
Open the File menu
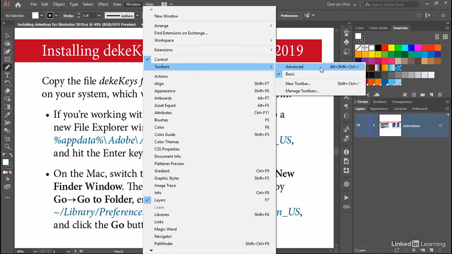[34, 4]
